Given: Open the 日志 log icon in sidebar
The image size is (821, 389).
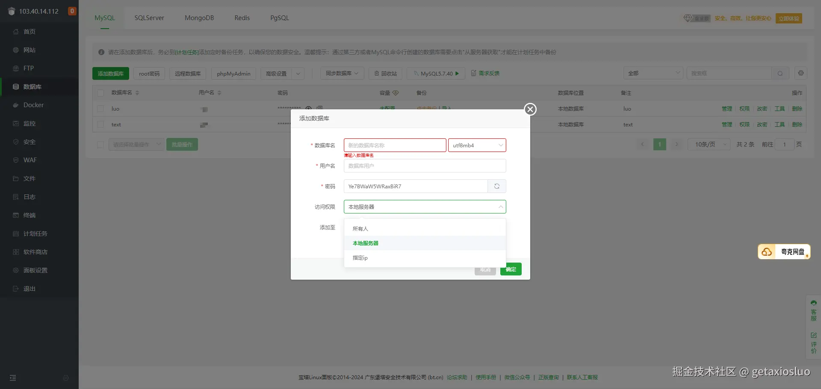Looking at the screenshot, I should [x=16, y=197].
